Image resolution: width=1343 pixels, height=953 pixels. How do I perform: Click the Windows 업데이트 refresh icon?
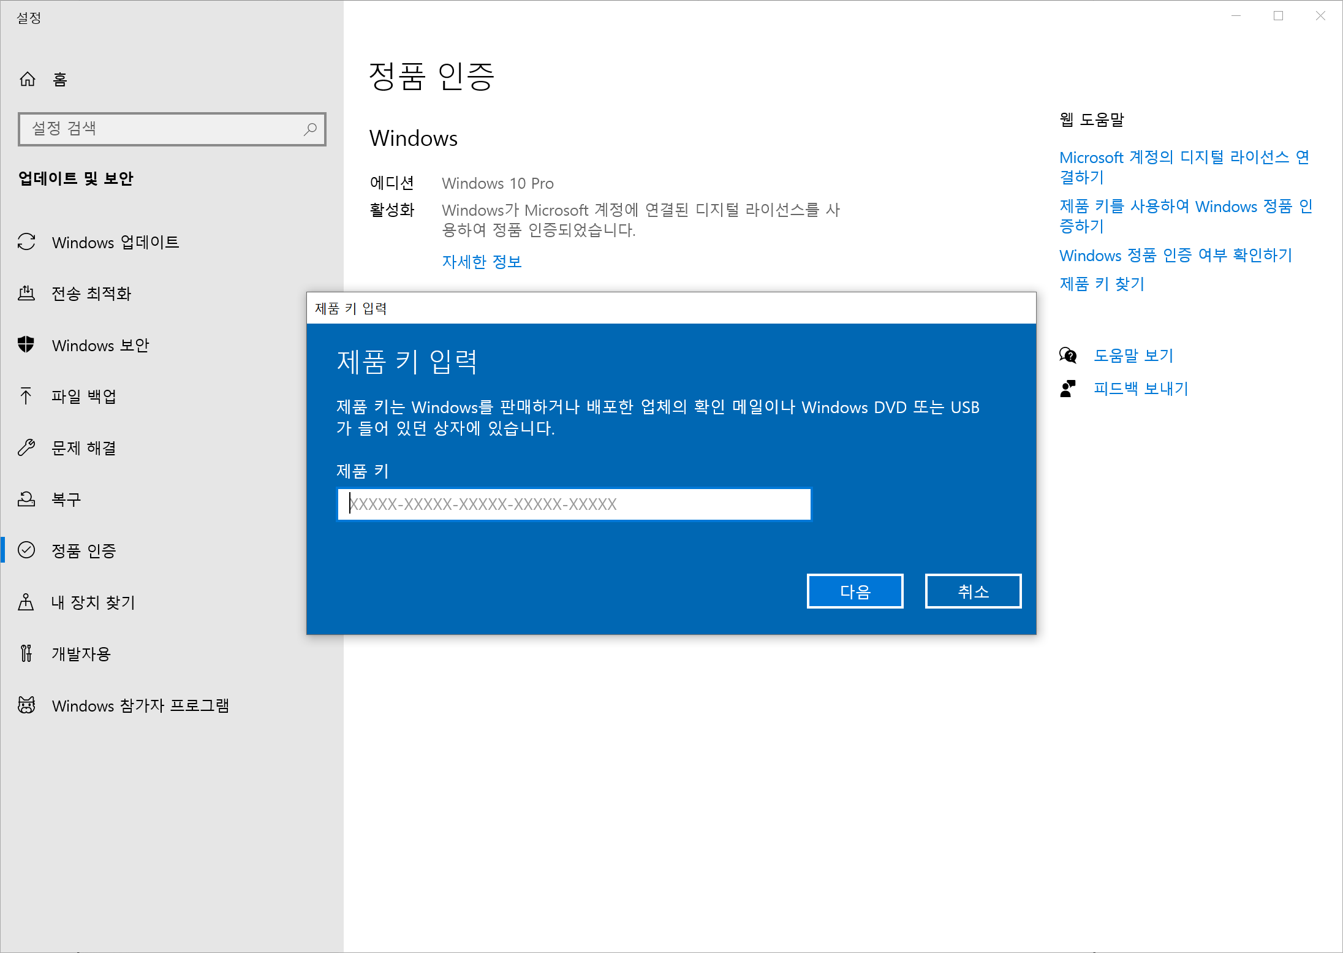click(26, 242)
